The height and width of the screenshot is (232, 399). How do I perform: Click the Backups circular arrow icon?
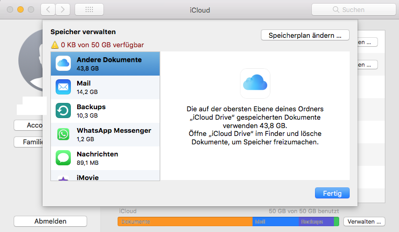click(x=64, y=111)
